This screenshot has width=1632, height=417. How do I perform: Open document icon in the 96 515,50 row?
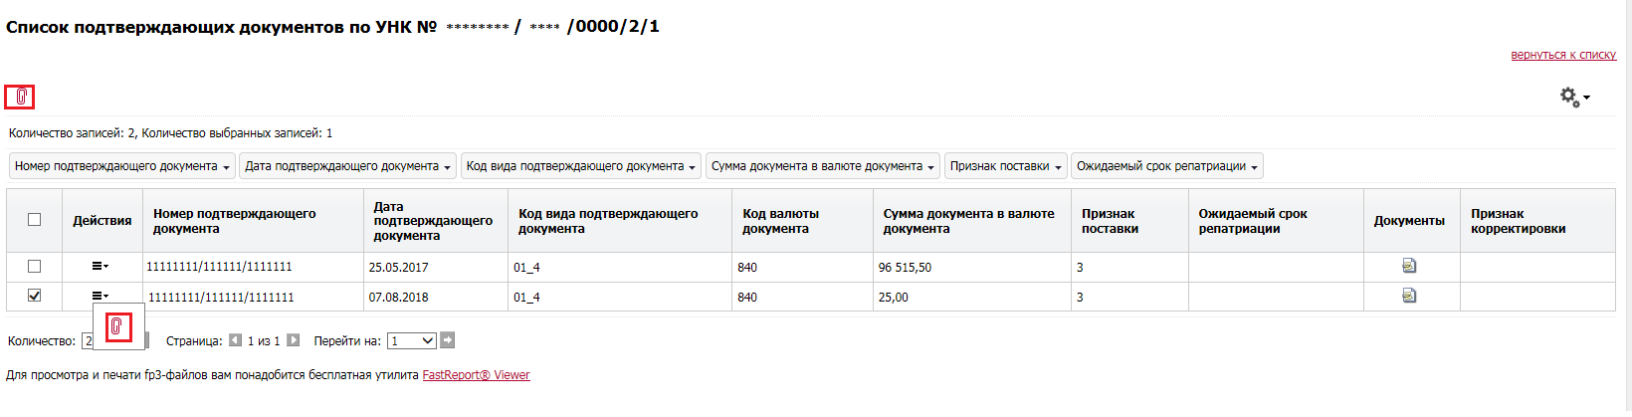(1409, 266)
